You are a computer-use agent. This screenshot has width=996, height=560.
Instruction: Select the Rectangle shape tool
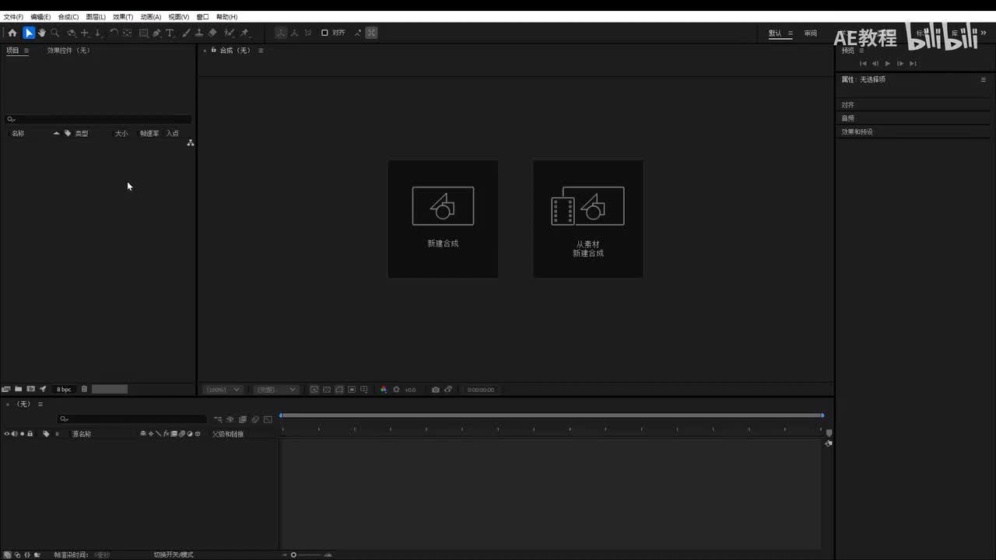pyautogui.click(x=144, y=33)
